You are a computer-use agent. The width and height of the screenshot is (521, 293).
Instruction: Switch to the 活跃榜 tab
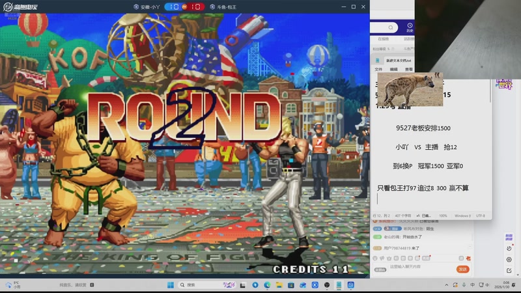[x=409, y=39]
